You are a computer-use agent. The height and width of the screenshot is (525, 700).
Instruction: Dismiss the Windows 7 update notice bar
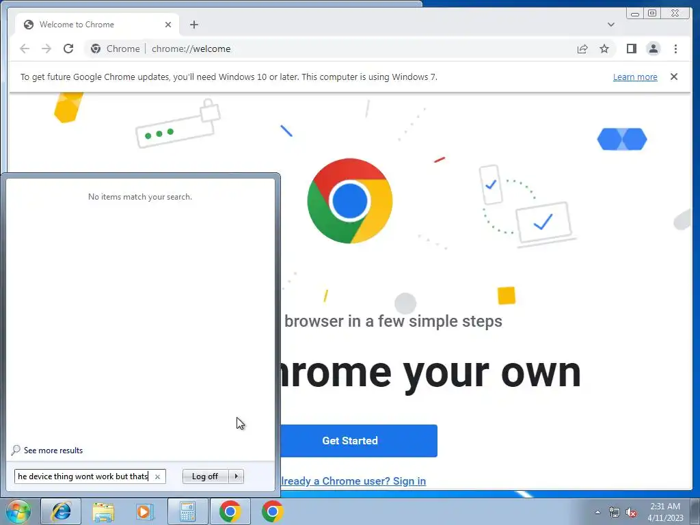pos(673,77)
